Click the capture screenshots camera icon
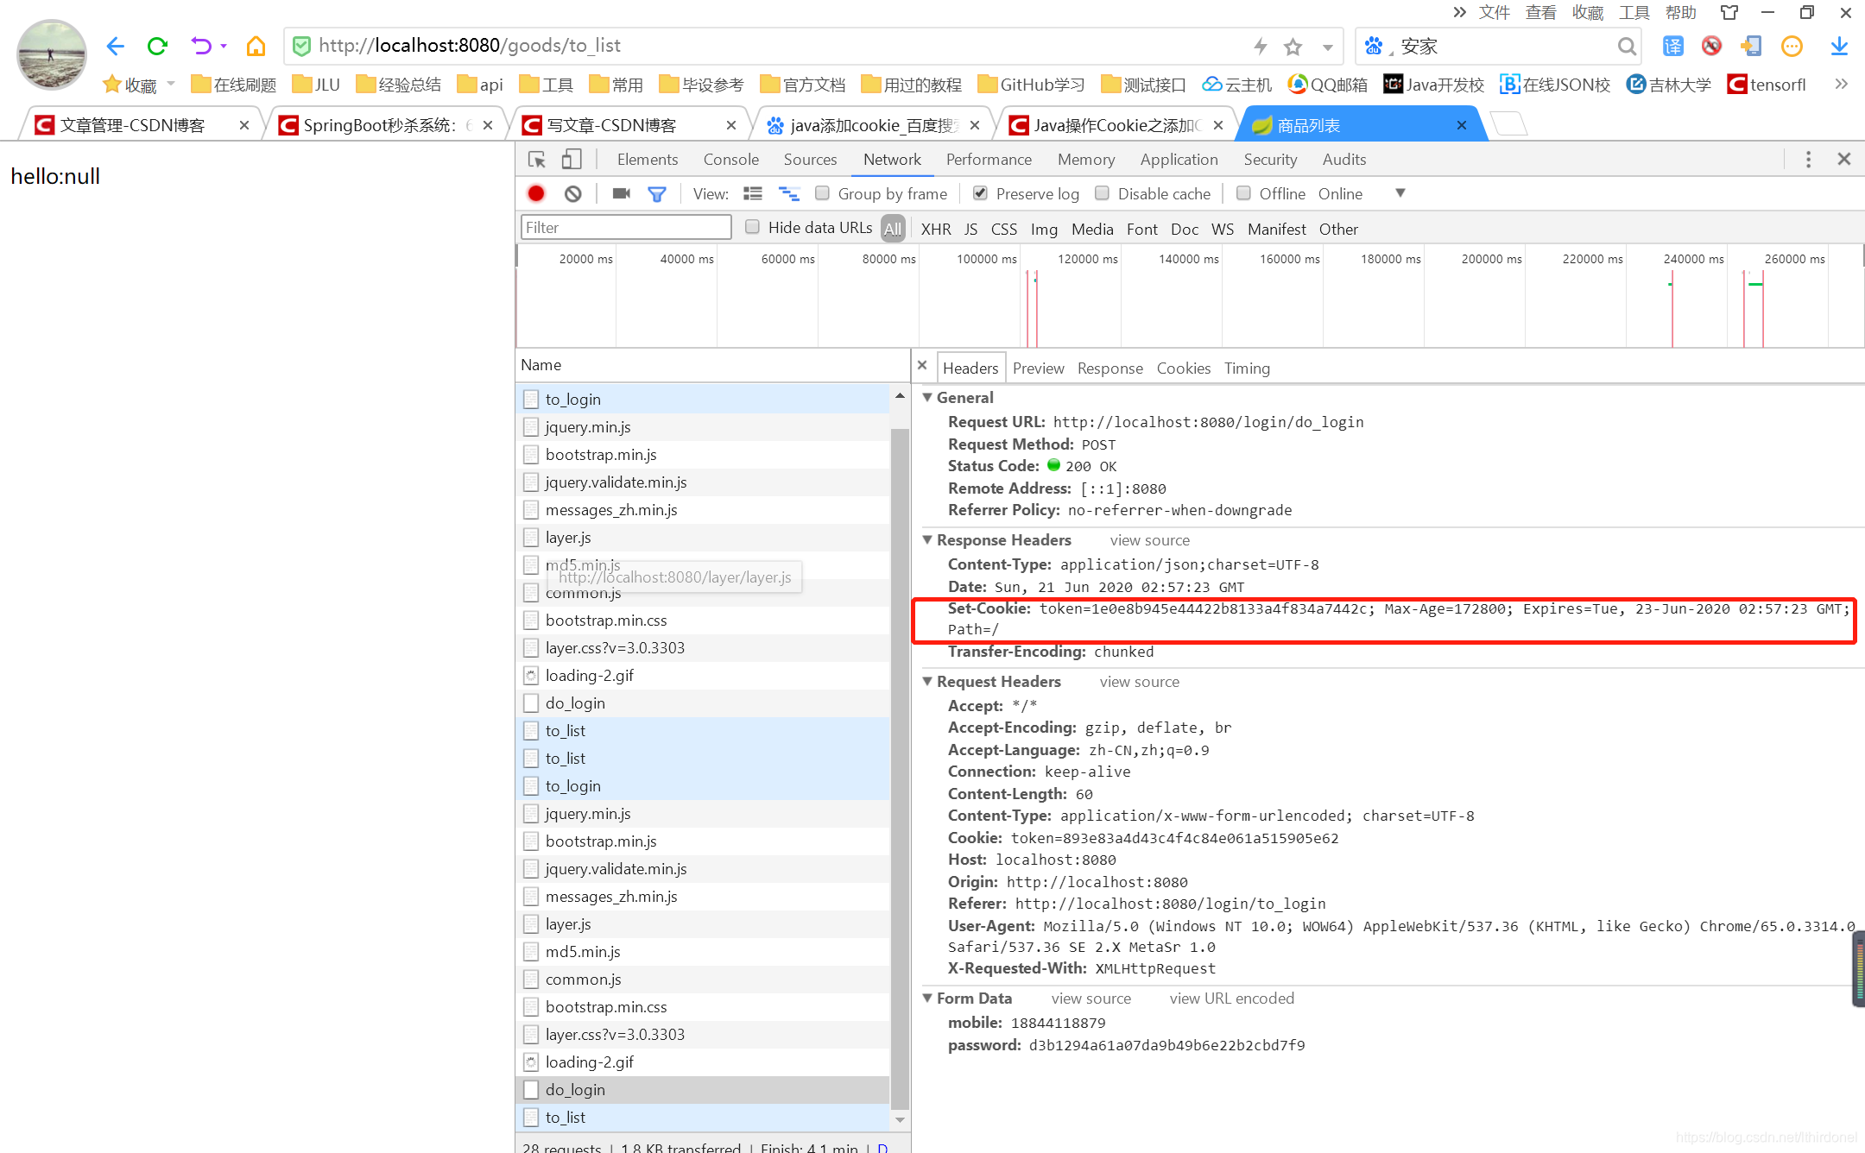Viewport: 1865px width, 1153px height. click(621, 193)
